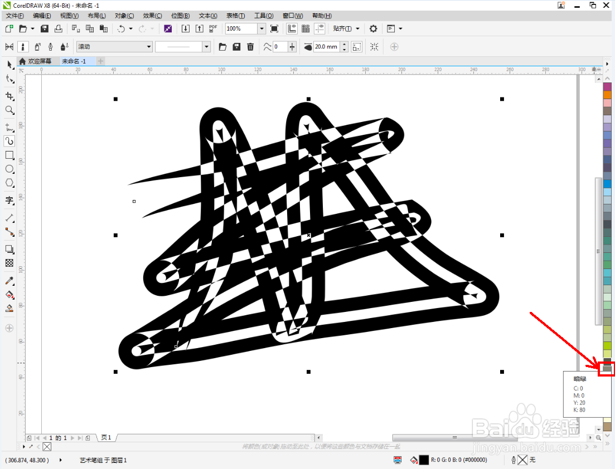Add a new document tab with plus
615x469 pixels.
tap(101, 61)
